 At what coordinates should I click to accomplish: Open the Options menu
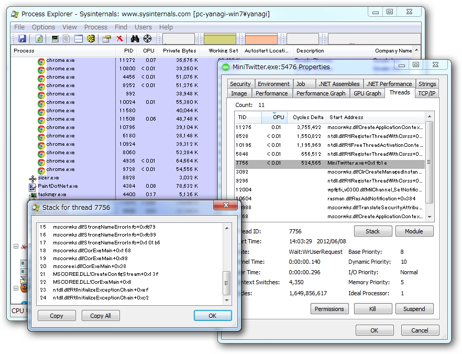tap(43, 27)
